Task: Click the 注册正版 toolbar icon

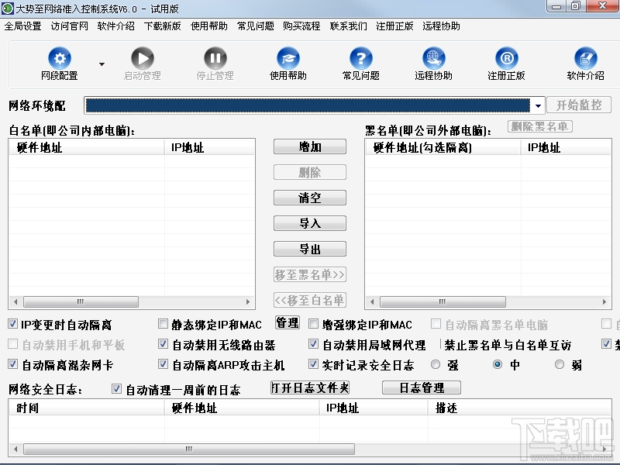Action: pyautogui.click(x=507, y=58)
